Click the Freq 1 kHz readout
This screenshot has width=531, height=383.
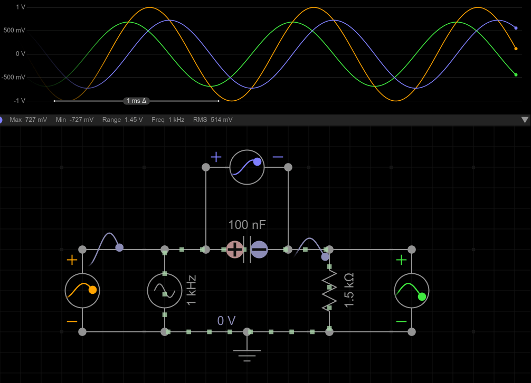pyautogui.click(x=168, y=120)
